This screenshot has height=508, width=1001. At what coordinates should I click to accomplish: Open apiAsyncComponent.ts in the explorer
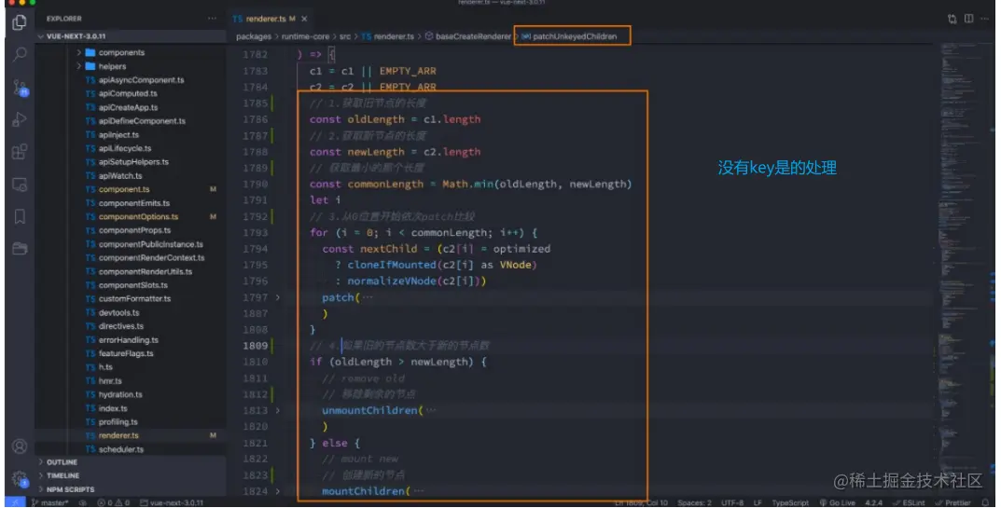[141, 80]
